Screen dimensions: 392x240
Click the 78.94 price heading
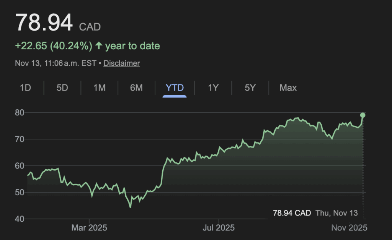(44, 23)
